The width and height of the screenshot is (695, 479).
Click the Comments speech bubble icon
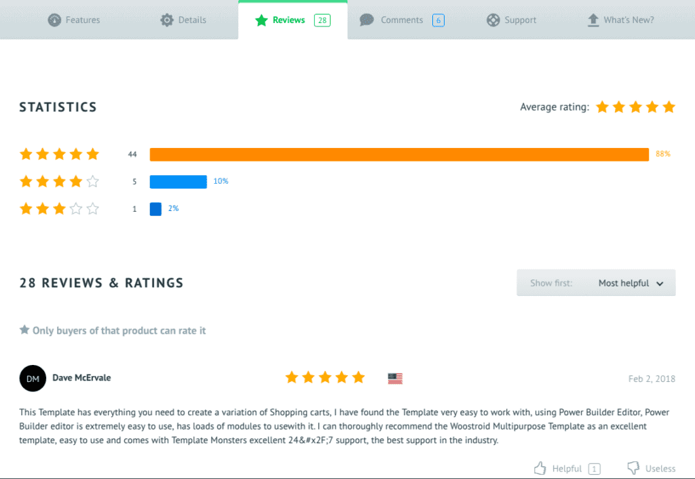click(367, 20)
